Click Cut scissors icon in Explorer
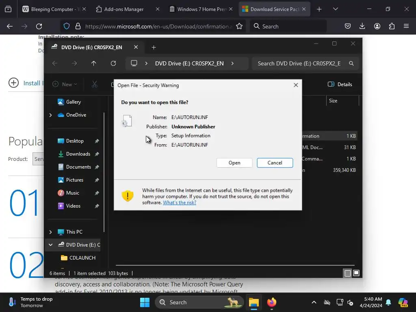The image size is (416, 312). point(94,84)
